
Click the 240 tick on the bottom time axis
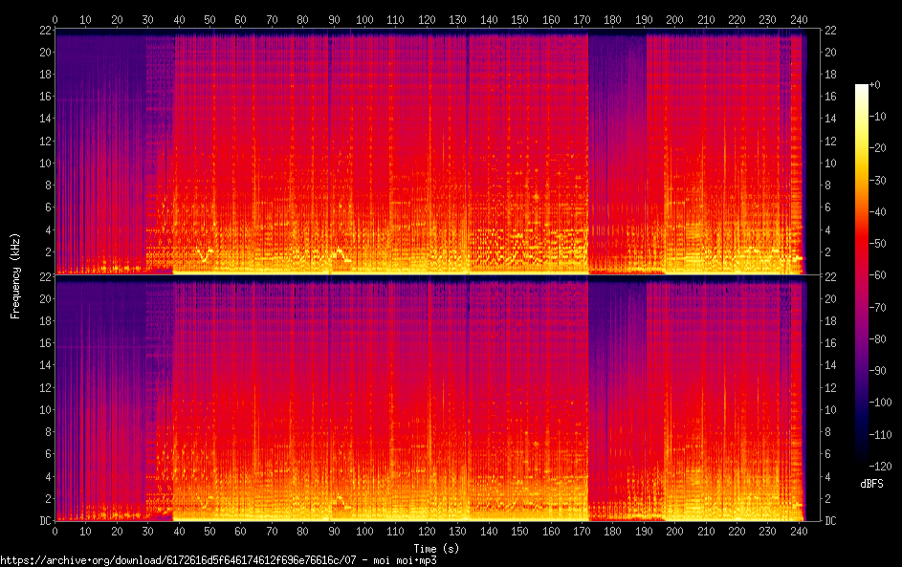pos(799,530)
